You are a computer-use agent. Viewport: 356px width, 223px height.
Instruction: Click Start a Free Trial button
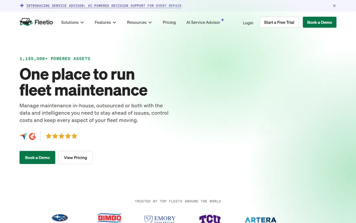coord(279,22)
